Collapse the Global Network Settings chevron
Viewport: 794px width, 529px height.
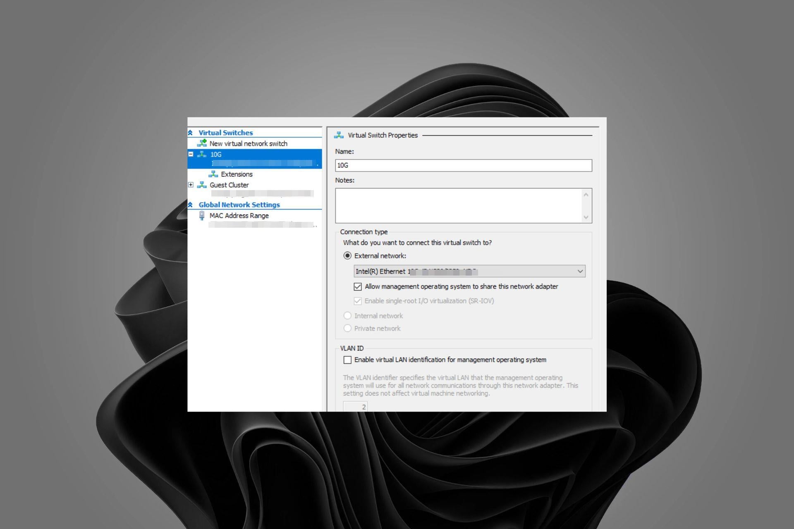tap(190, 205)
